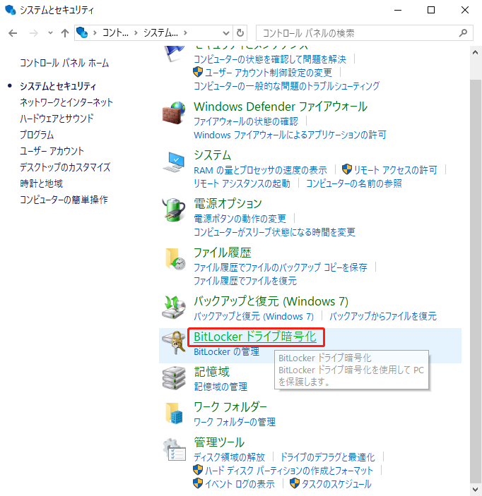
Task: Open イベント ログの表示
Action: [x=240, y=484]
